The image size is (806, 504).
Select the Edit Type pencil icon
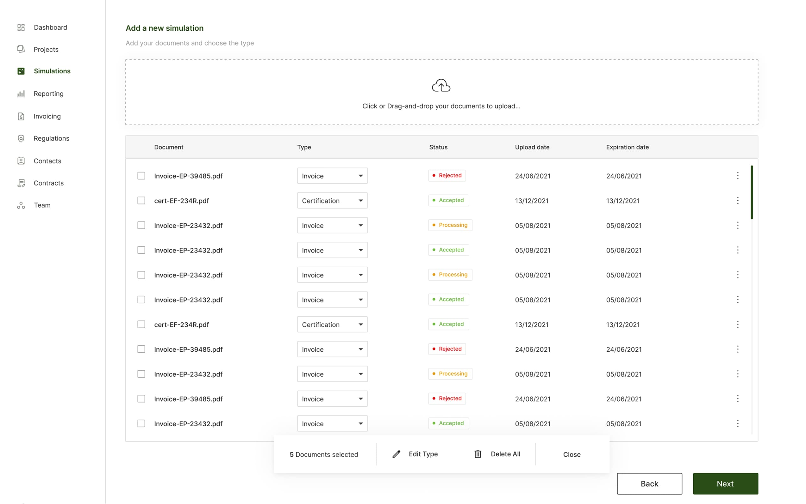coord(396,454)
